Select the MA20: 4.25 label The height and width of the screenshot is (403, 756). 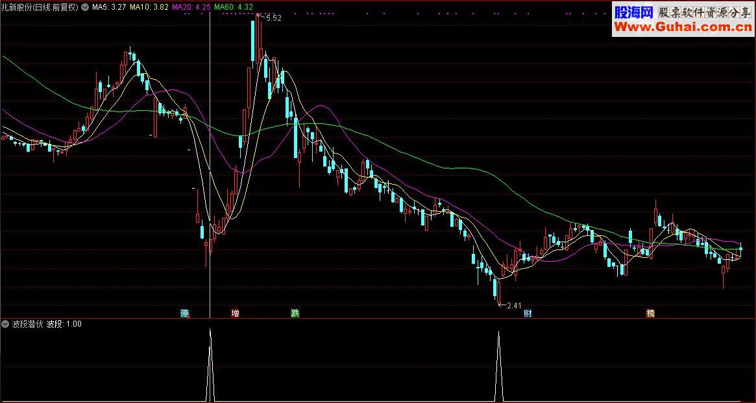click(x=191, y=7)
